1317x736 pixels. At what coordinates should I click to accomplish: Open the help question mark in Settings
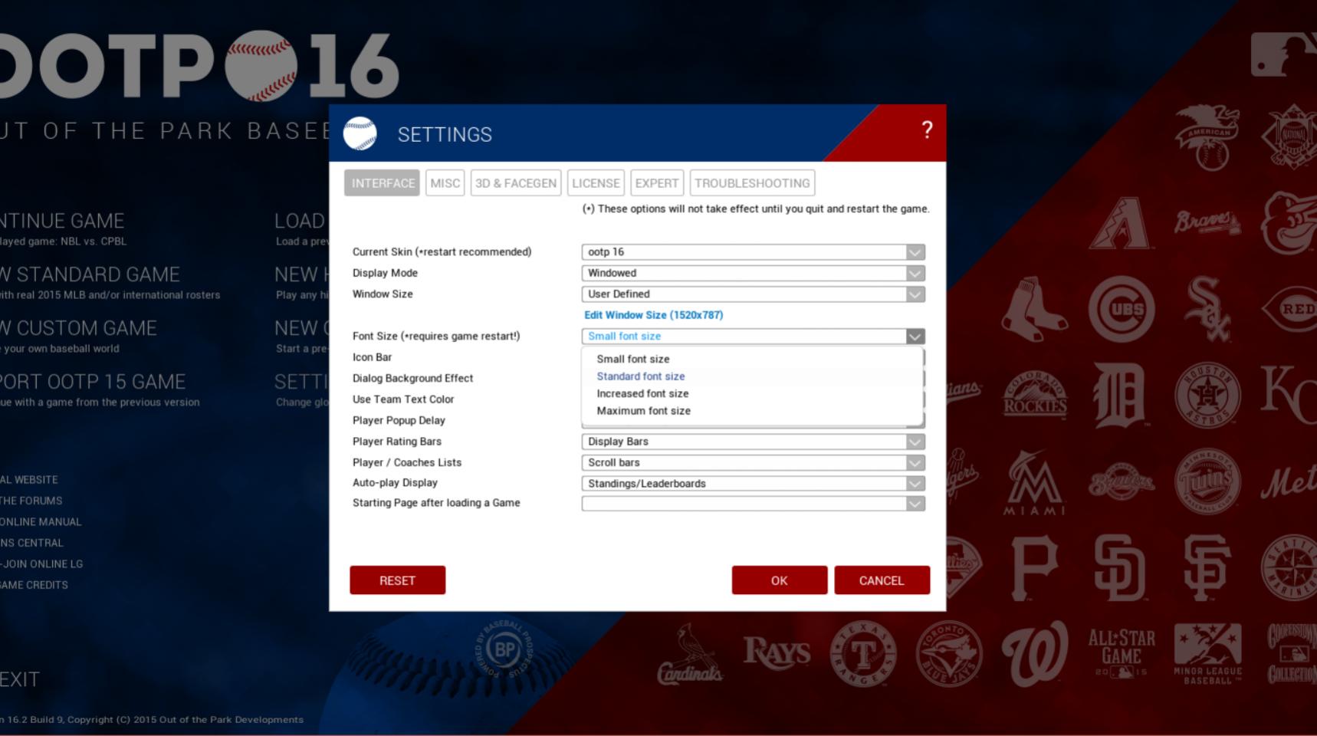click(x=927, y=130)
